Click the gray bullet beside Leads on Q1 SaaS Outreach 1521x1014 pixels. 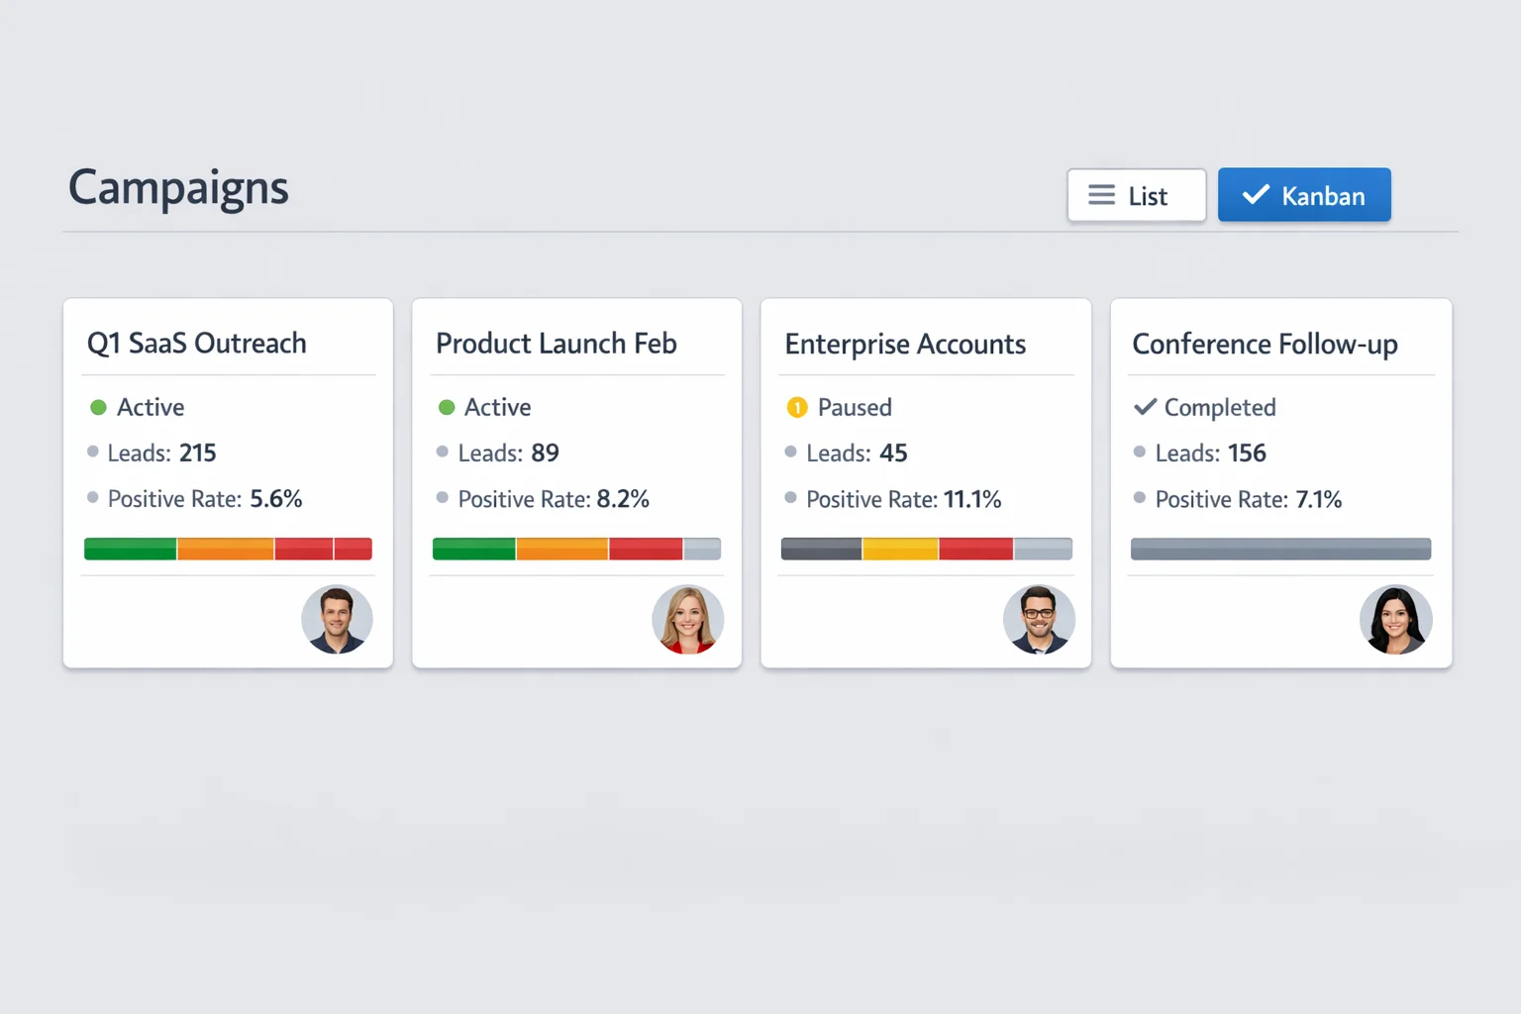(93, 453)
